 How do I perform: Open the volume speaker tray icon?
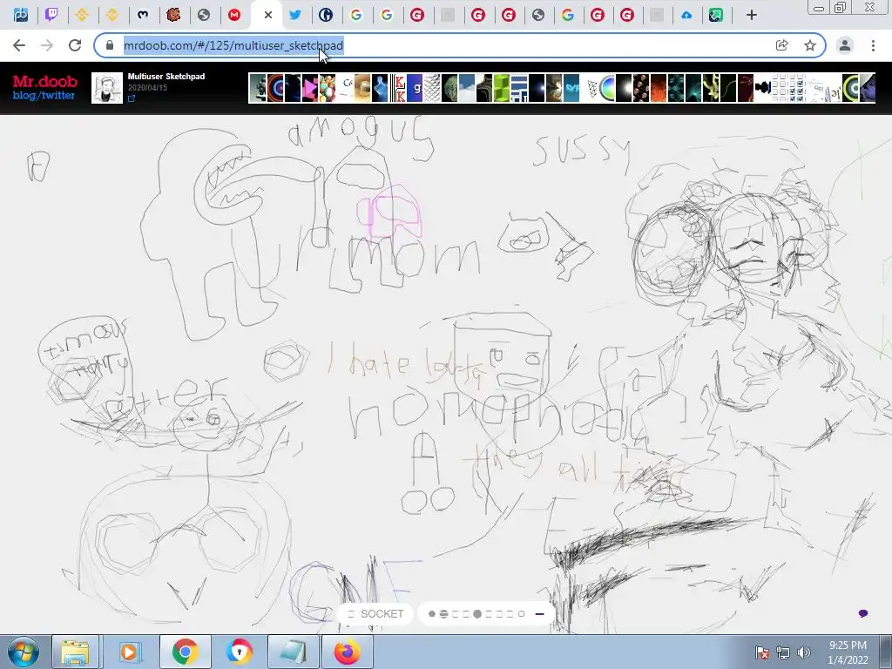(x=803, y=652)
